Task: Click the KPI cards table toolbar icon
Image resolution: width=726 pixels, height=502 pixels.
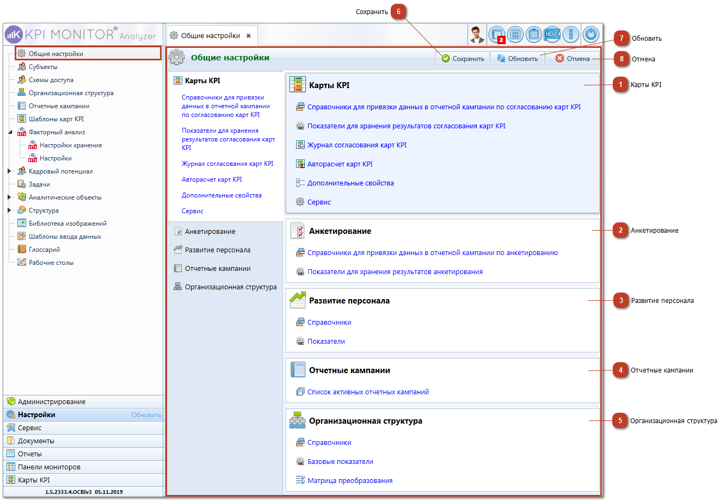Action: [515, 35]
